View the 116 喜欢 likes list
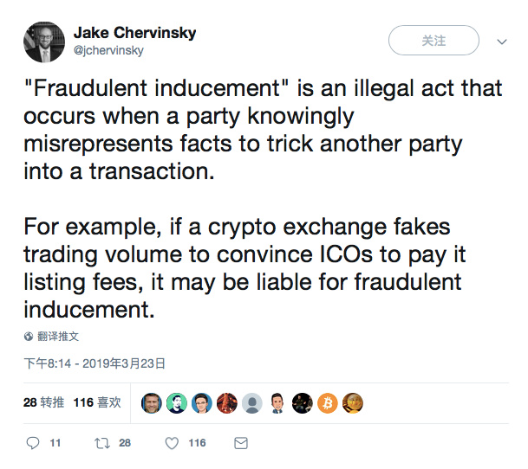 [x=97, y=402]
